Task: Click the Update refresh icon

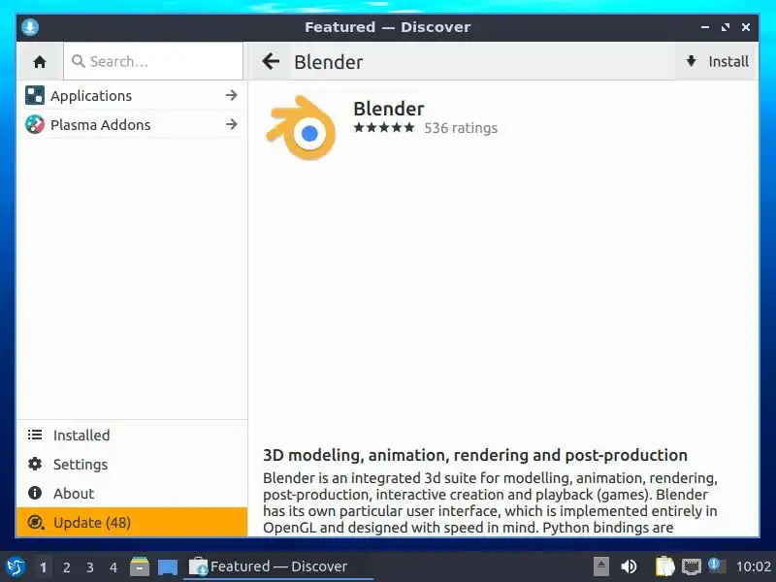Action: pyautogui.click(x=35, y=522)
